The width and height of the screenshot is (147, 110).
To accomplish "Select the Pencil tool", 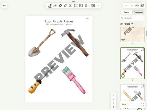I will point(55,6).
